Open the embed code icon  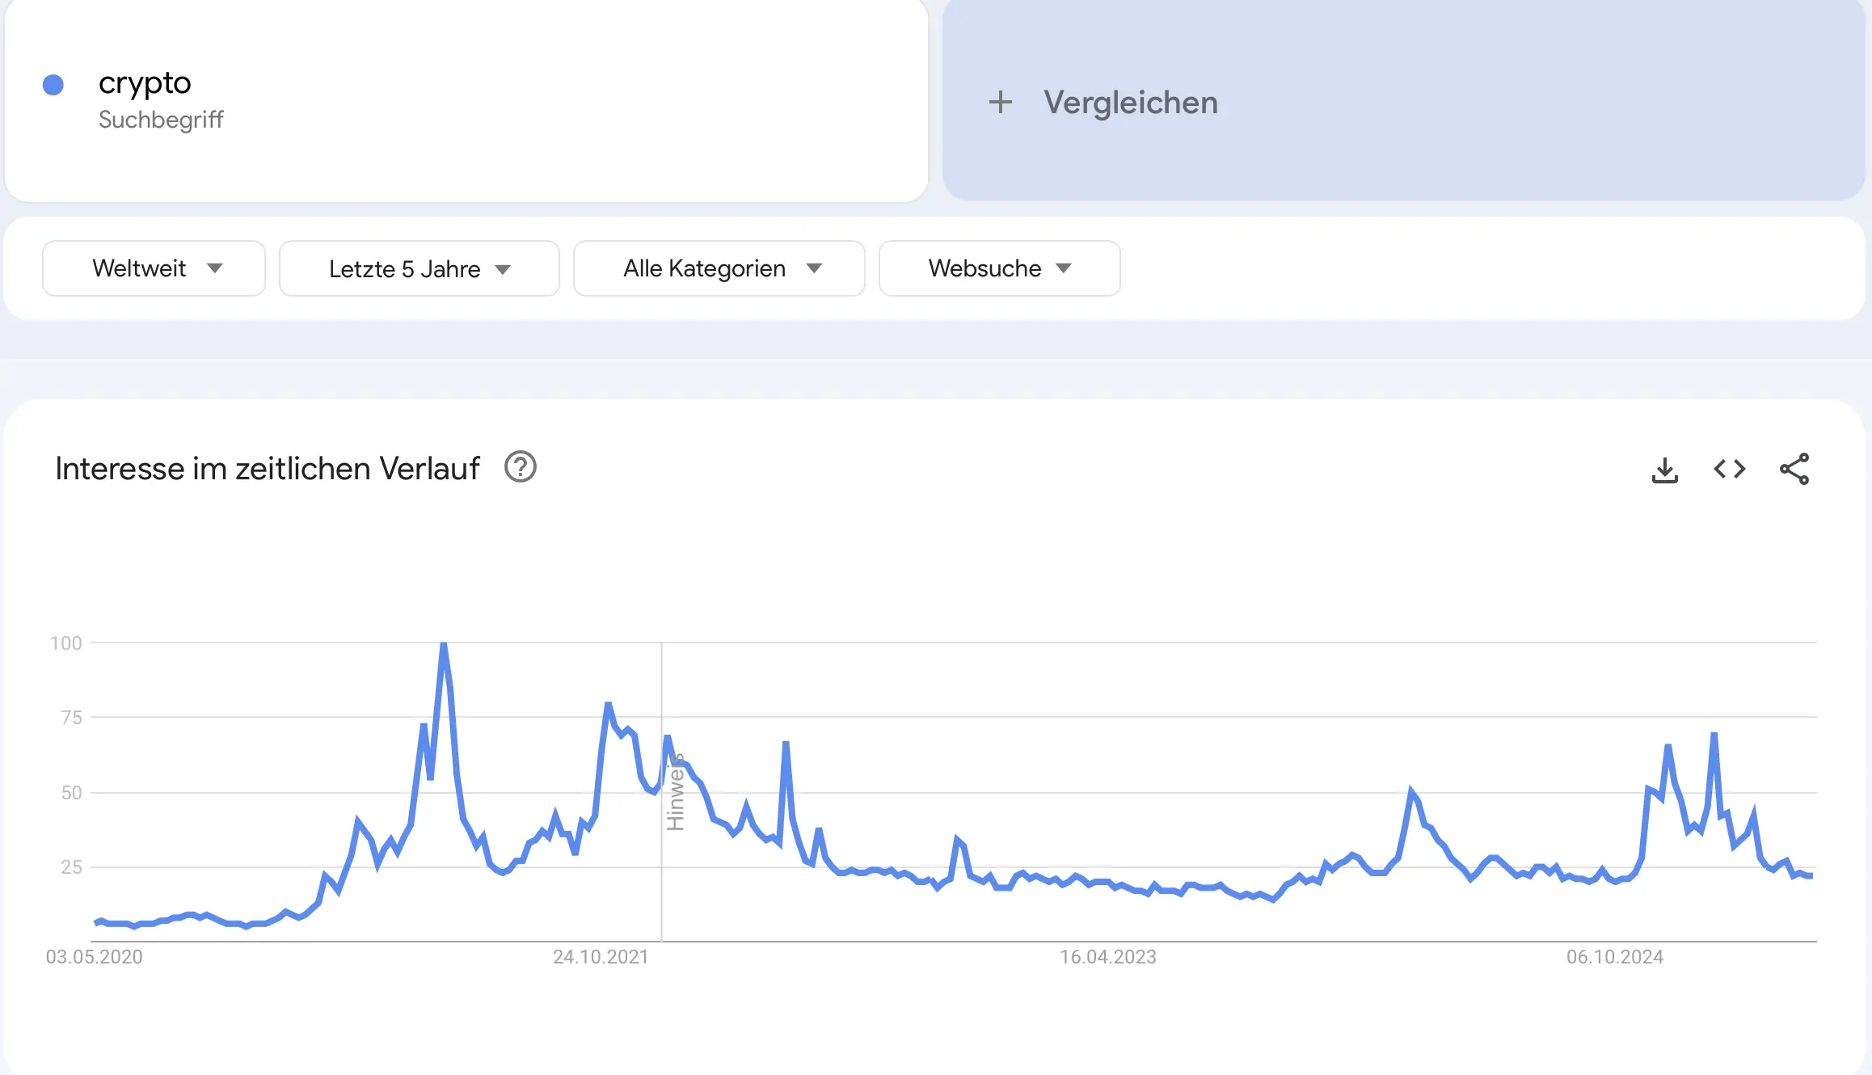coord(1729,469)
